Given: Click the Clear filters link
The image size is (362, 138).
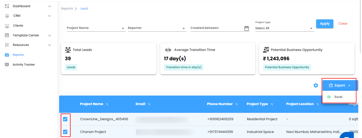Looking at the screenshot, I should [x=343, y=24].
